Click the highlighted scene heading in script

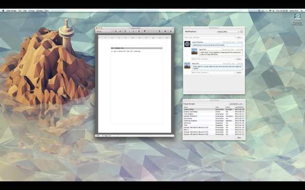click(137, 48)
